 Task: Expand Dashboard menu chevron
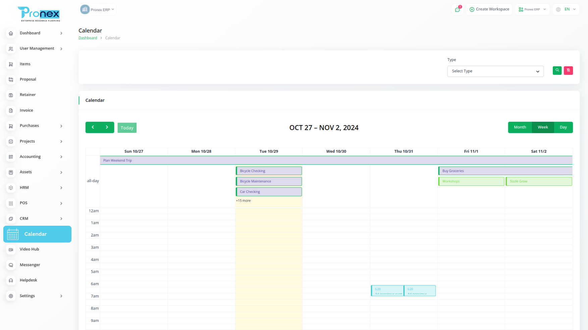(61, 33)
